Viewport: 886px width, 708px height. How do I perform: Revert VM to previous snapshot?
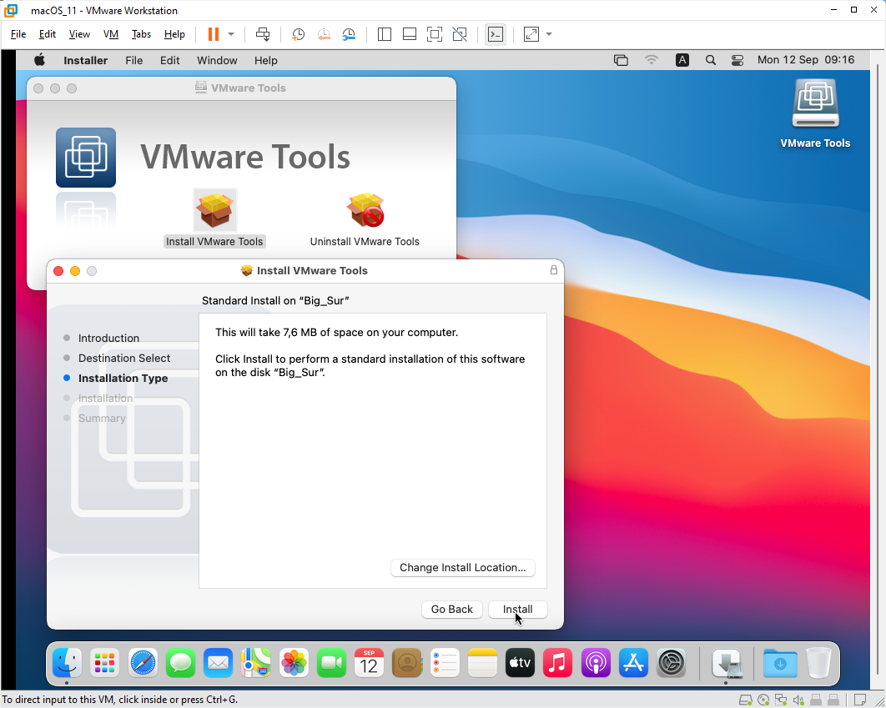point(323,34)
